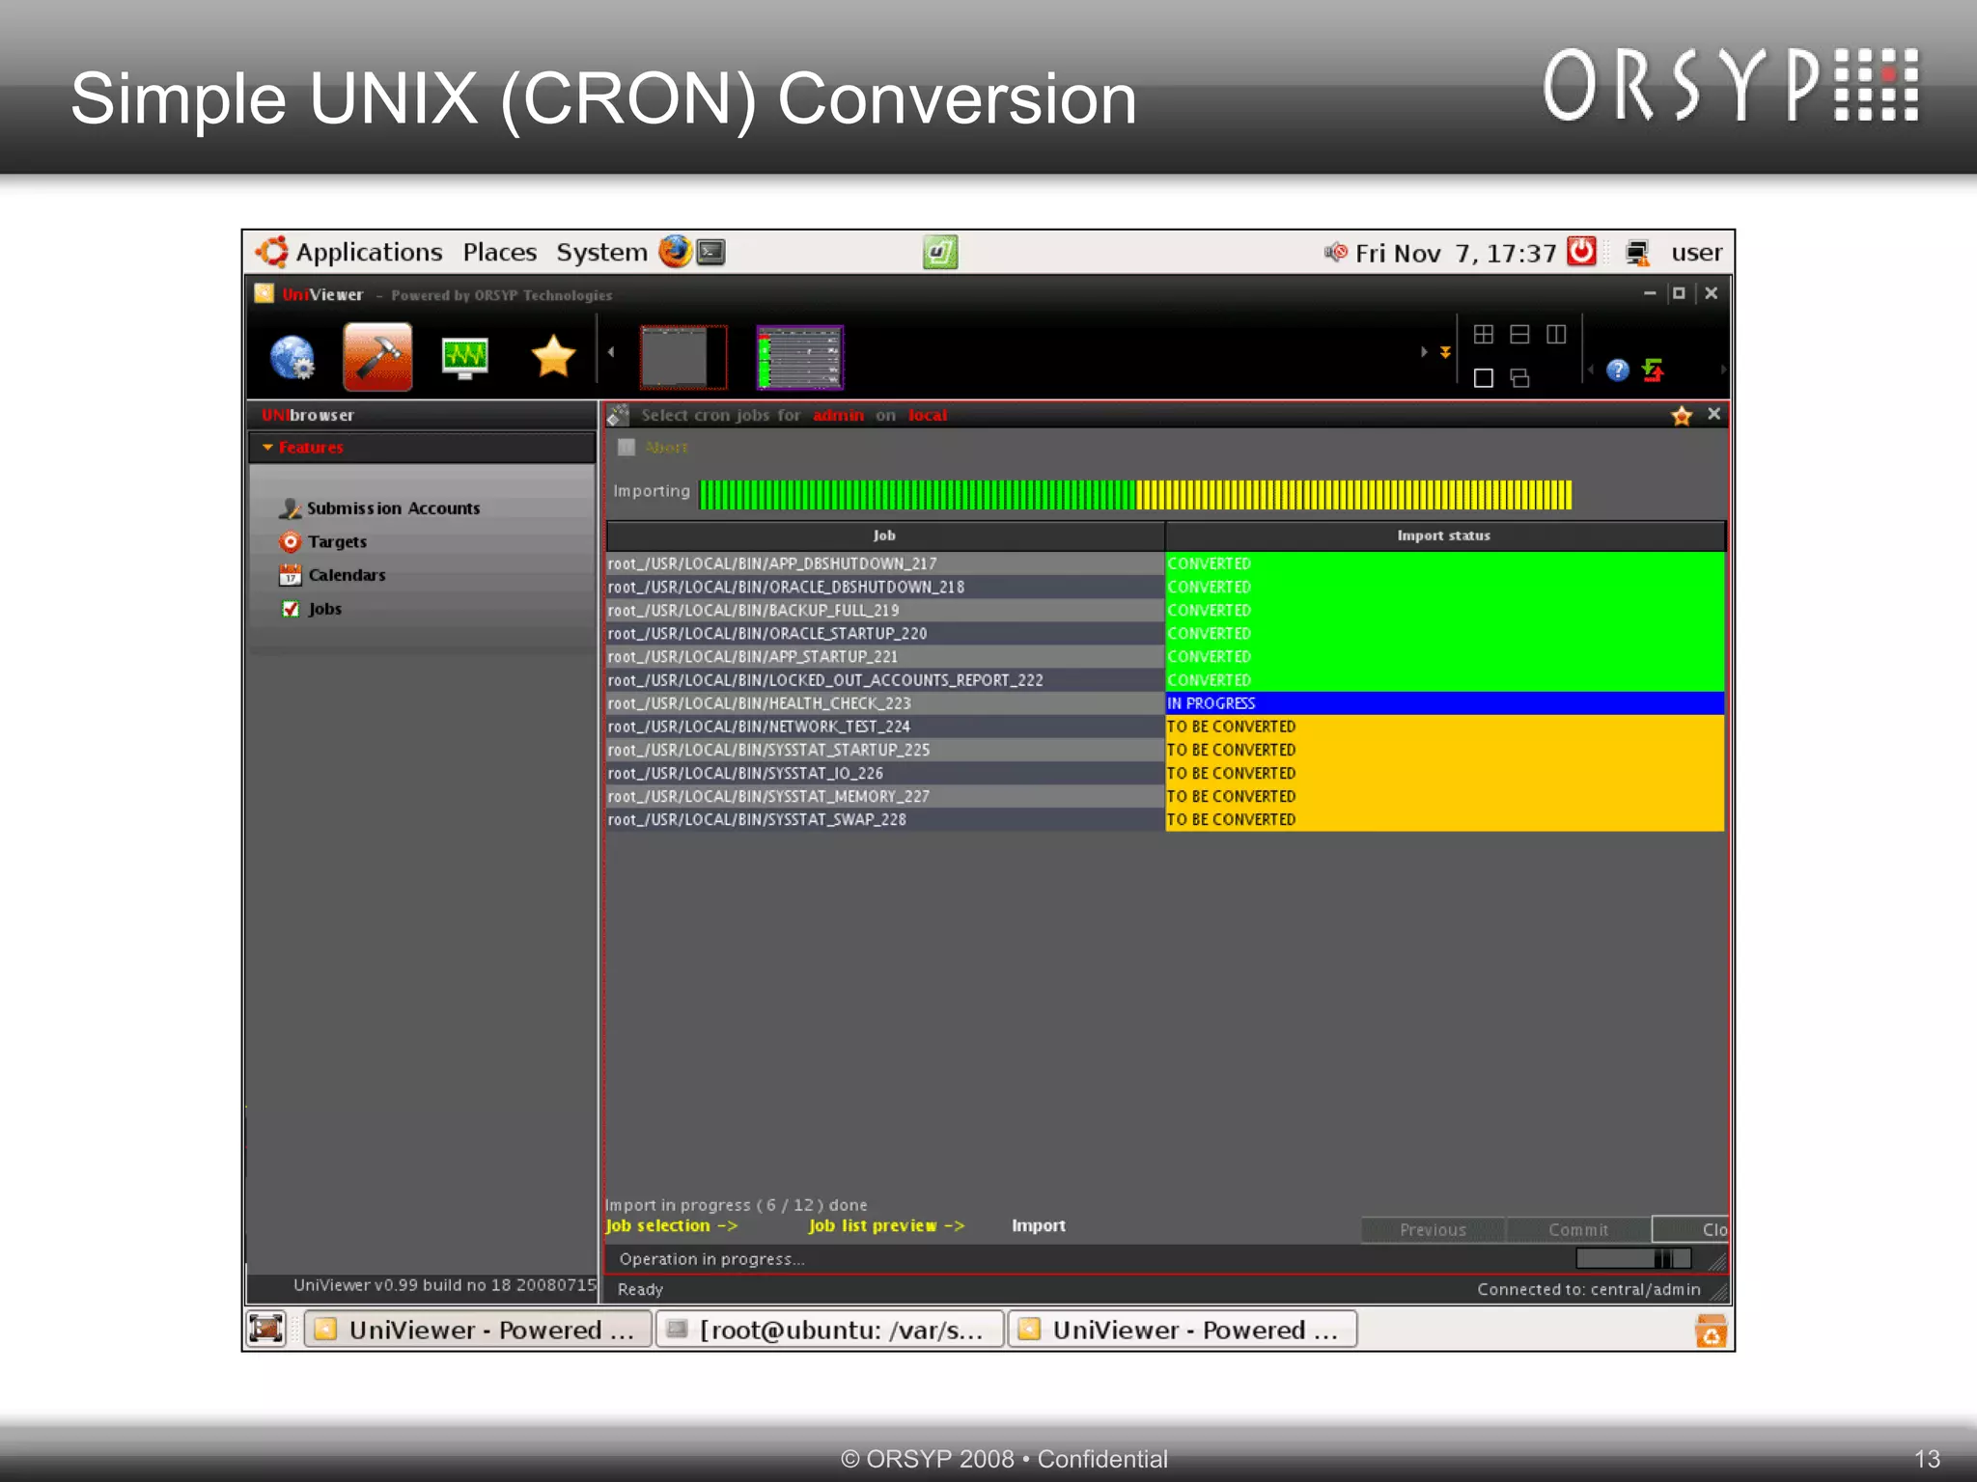Select row BACKUP_FULL_219
The width and height of the screenshot is (1977, 1482).
1165,611
